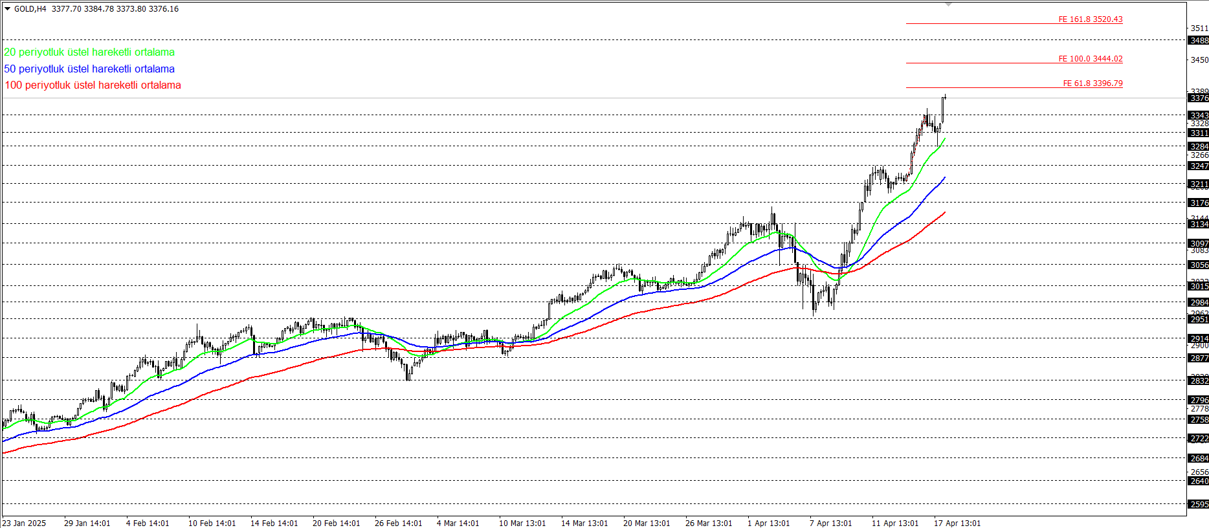Click the 2595 price level tag
The image size is (1209, 528).
coord(1199,505)
